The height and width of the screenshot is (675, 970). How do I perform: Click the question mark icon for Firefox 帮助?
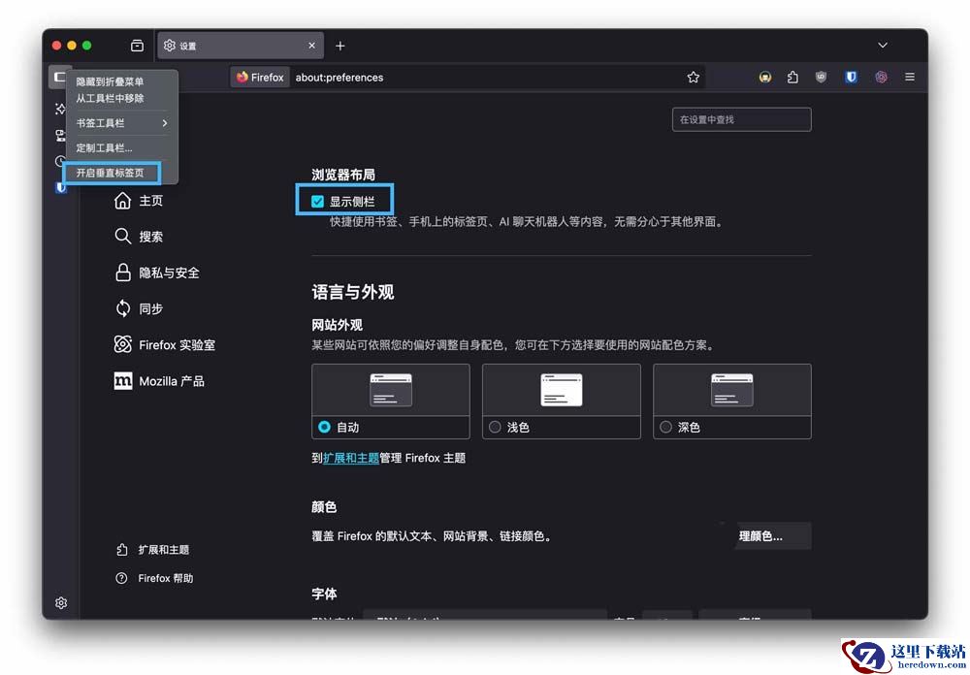click(x=122, y=578)
